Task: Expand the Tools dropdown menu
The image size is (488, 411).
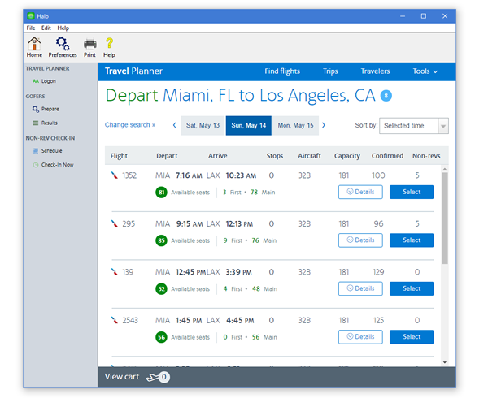Action: pyautogui.click(x=425, y=71)
